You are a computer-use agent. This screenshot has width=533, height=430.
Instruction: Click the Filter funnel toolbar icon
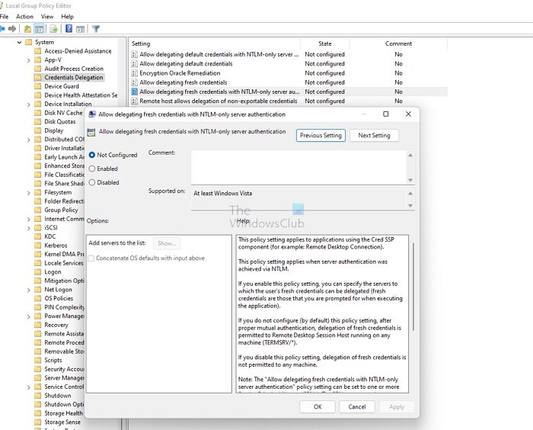96,29
